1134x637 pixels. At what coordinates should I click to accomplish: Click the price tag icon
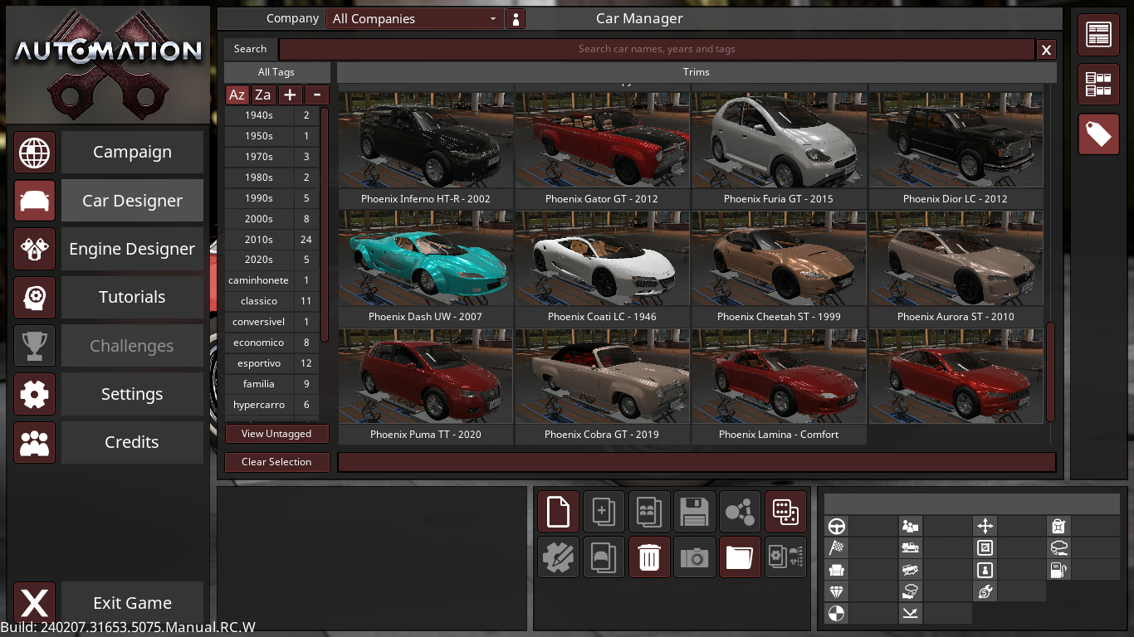click(1099, 134)
